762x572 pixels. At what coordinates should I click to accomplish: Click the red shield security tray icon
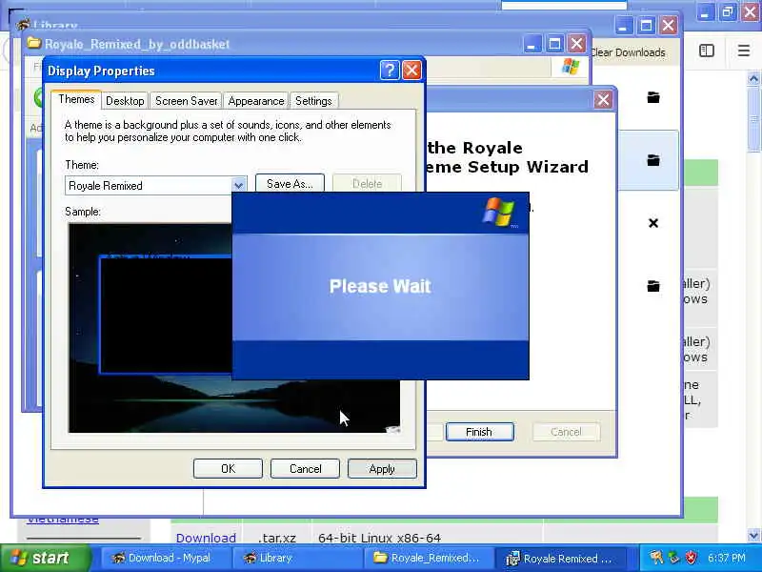click(x=691, y=558)
